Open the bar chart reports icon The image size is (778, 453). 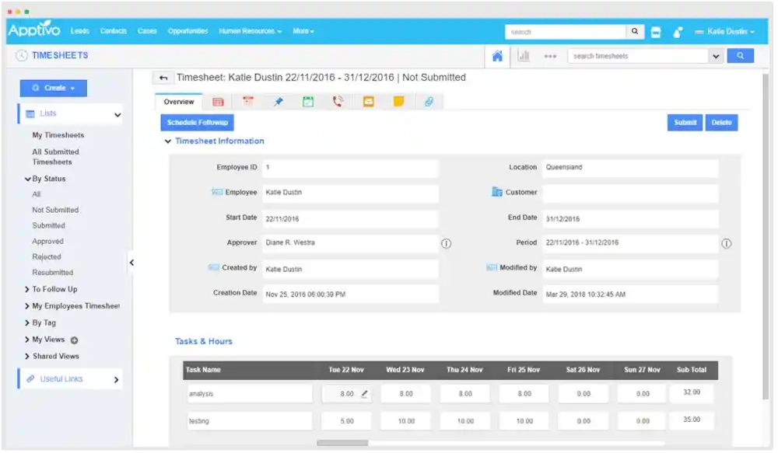click(x=524, y=55)
